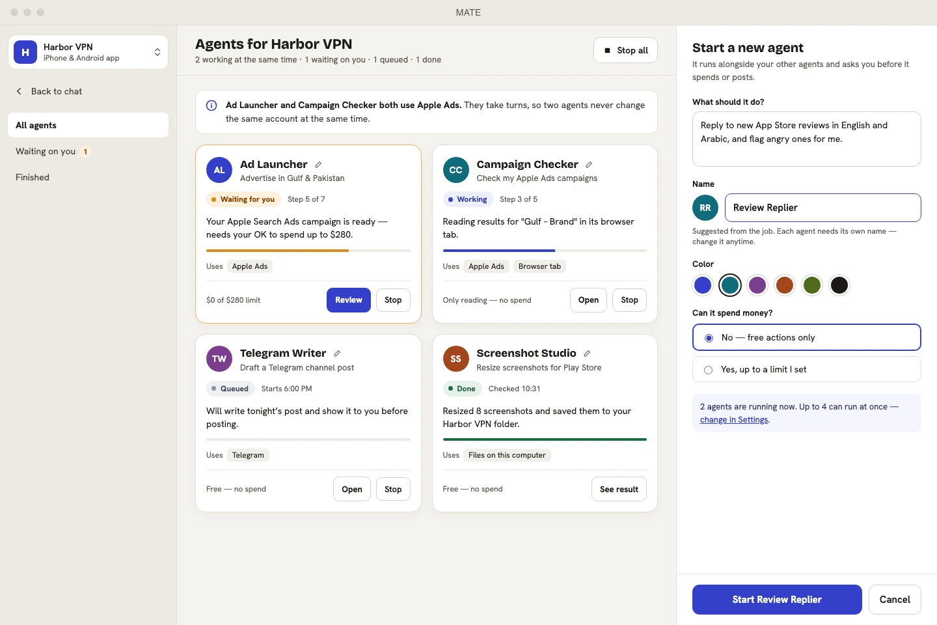937x625 pixels.
Task: Rename Telegram Writer via its pencil icon
Action: [337, 354]
